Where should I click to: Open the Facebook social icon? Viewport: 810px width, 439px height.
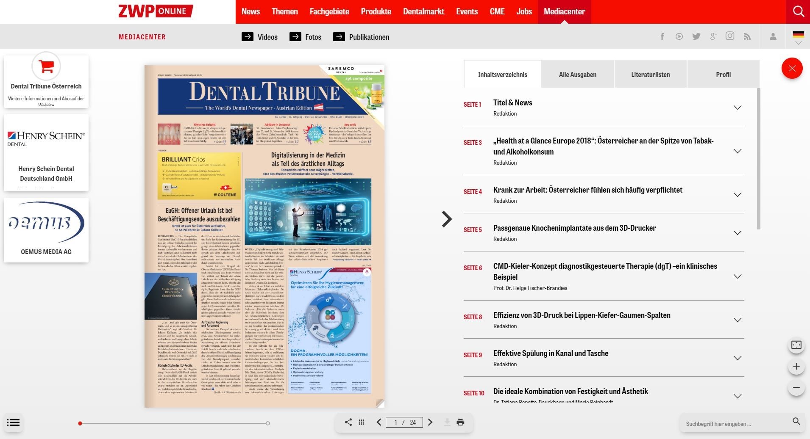click(662, 36)
